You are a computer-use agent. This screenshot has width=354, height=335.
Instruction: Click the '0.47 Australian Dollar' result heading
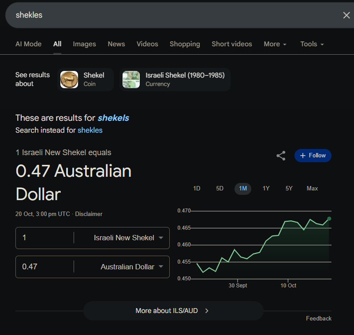pos(73,182)
